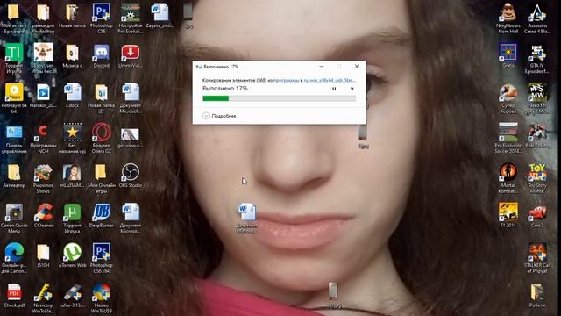The image size is (561, 316).
Task: Minimize the copy progress dialog
Action: tap(322, 67)
